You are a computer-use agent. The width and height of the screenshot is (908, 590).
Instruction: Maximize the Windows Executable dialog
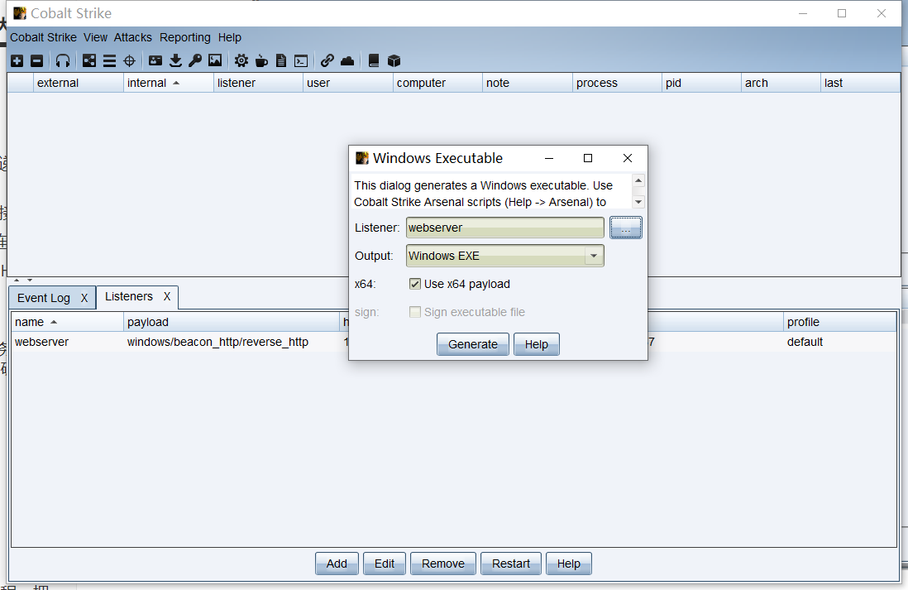tap(588, 158)
